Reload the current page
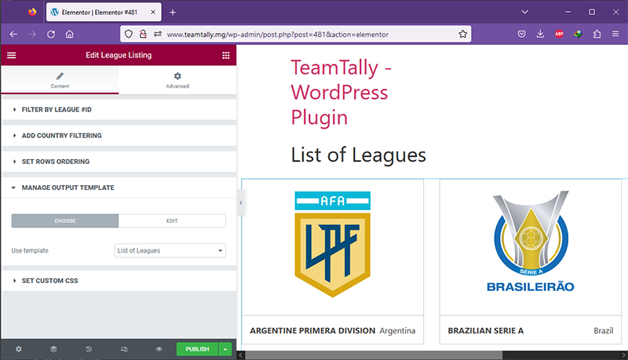The height and width of the screenshot is (360, 628). point(51,35)
